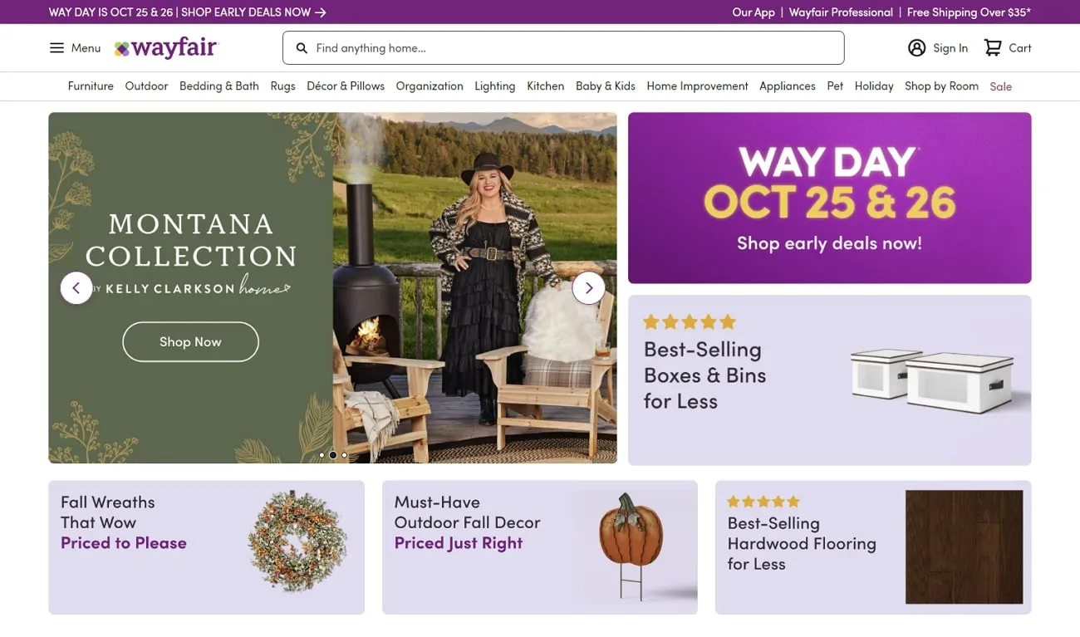The width and height of the screenshot is (1080, 637).
Task: Expand the Décor & Pillows category
Action: coord(346,86)
